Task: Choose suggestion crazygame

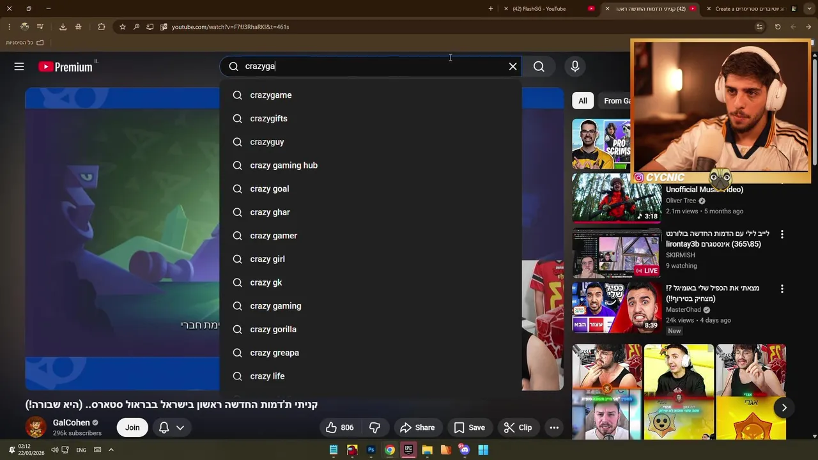Action: click(x=371, y=95)
